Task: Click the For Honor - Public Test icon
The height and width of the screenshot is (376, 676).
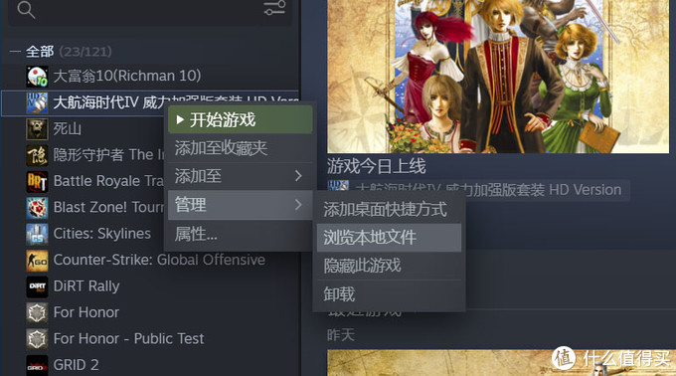Action: (x=37, y=339)
